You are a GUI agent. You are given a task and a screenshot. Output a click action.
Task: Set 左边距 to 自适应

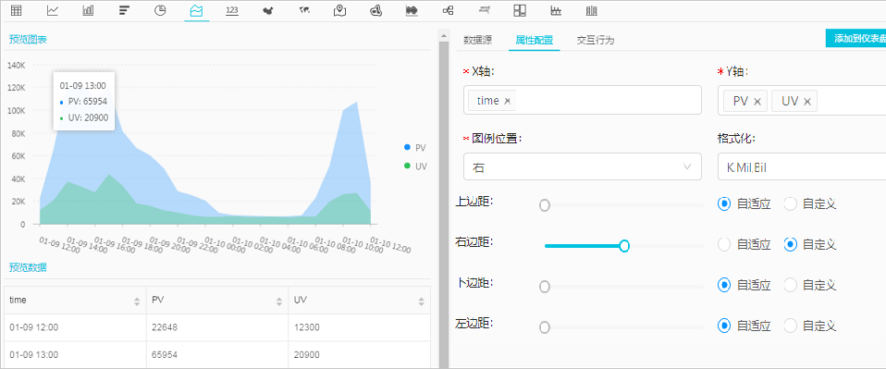(724, 326)
